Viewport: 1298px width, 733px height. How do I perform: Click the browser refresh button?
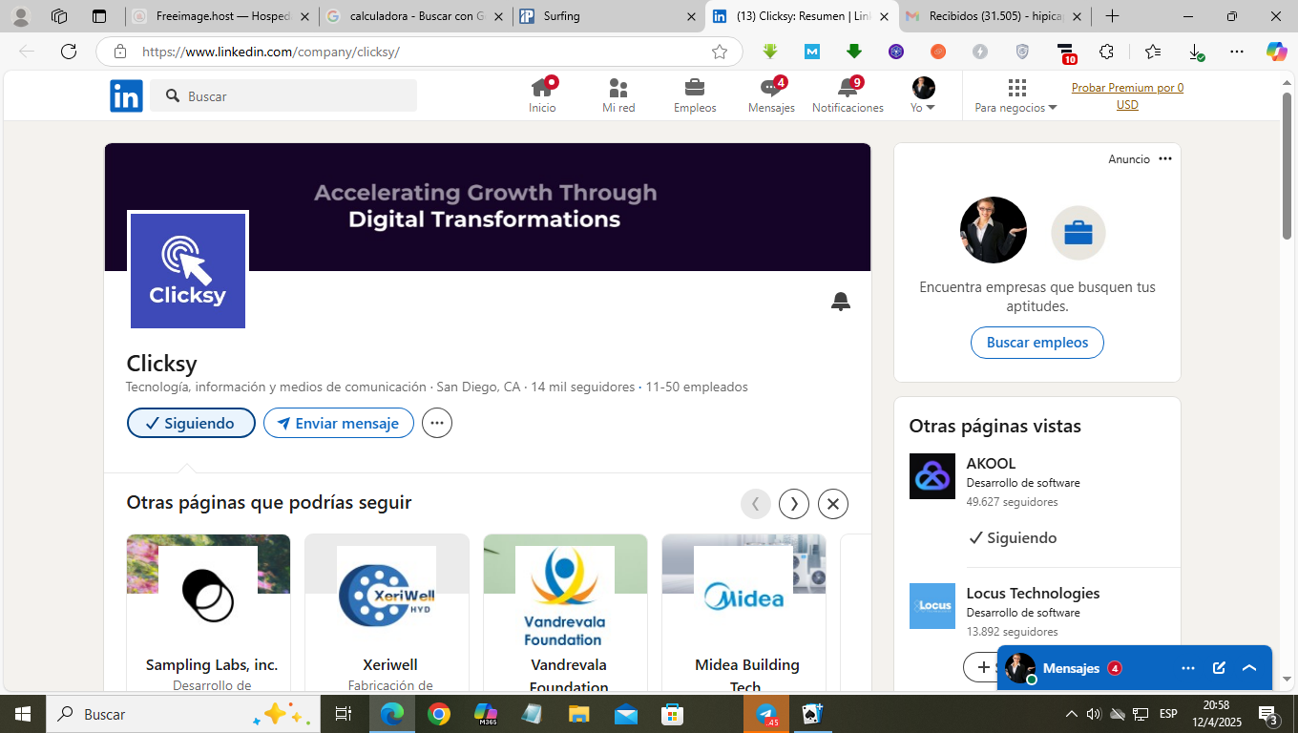tap(69, 52)
